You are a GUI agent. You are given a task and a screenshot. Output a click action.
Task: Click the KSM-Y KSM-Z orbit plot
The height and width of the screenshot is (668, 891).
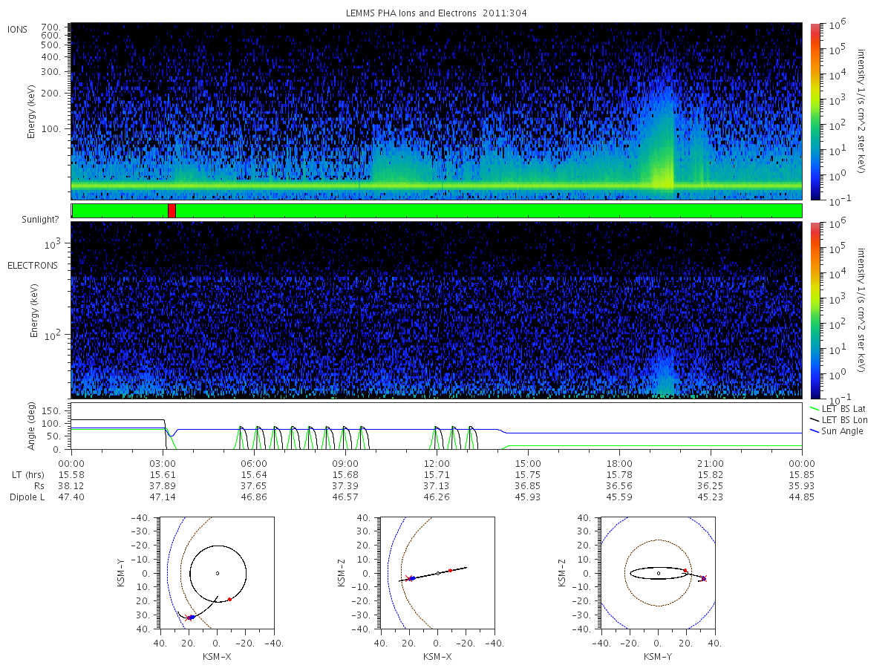[658, 573]
